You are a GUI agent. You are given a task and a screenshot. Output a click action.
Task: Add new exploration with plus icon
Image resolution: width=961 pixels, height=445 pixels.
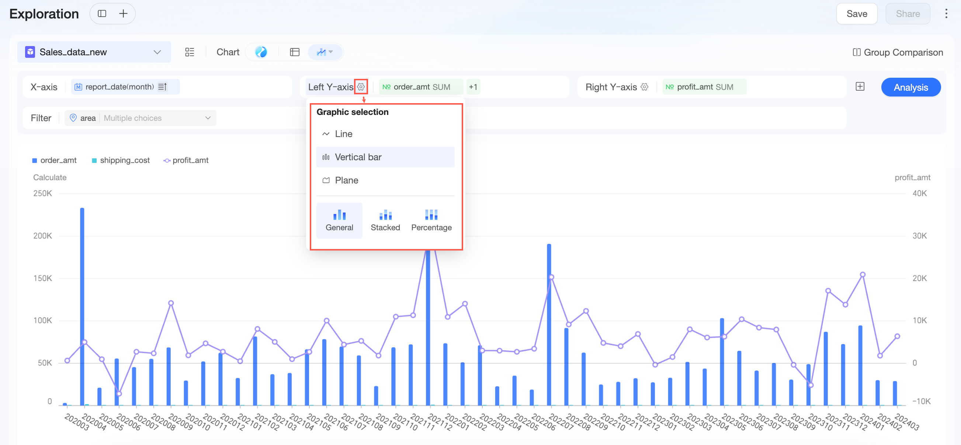tap(123, 14)
